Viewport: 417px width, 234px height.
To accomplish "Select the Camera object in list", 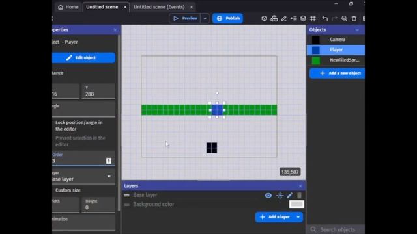I will pos(336,40).
